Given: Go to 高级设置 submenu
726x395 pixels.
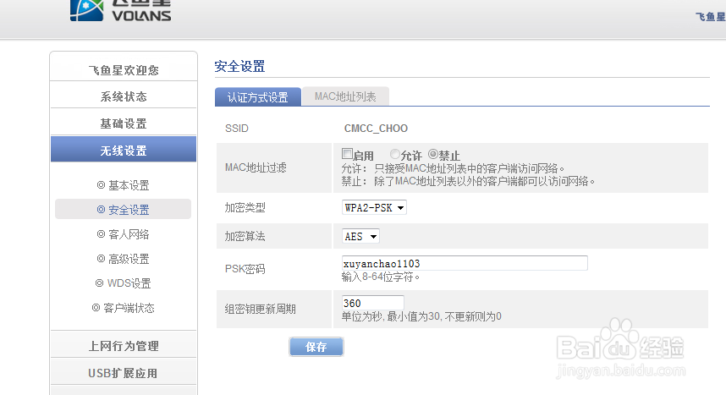Looking at the screenshot, I should 124,259.
